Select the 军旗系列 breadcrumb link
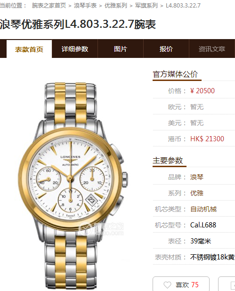The width and height of the screenshot is (235, 291). click(146, 6)
